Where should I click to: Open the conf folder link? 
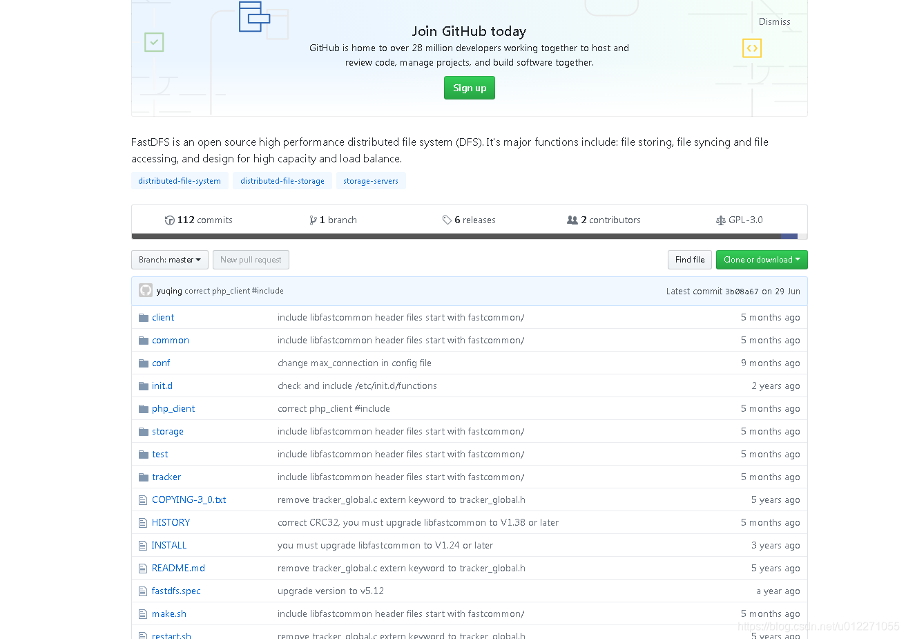(161, 363)
